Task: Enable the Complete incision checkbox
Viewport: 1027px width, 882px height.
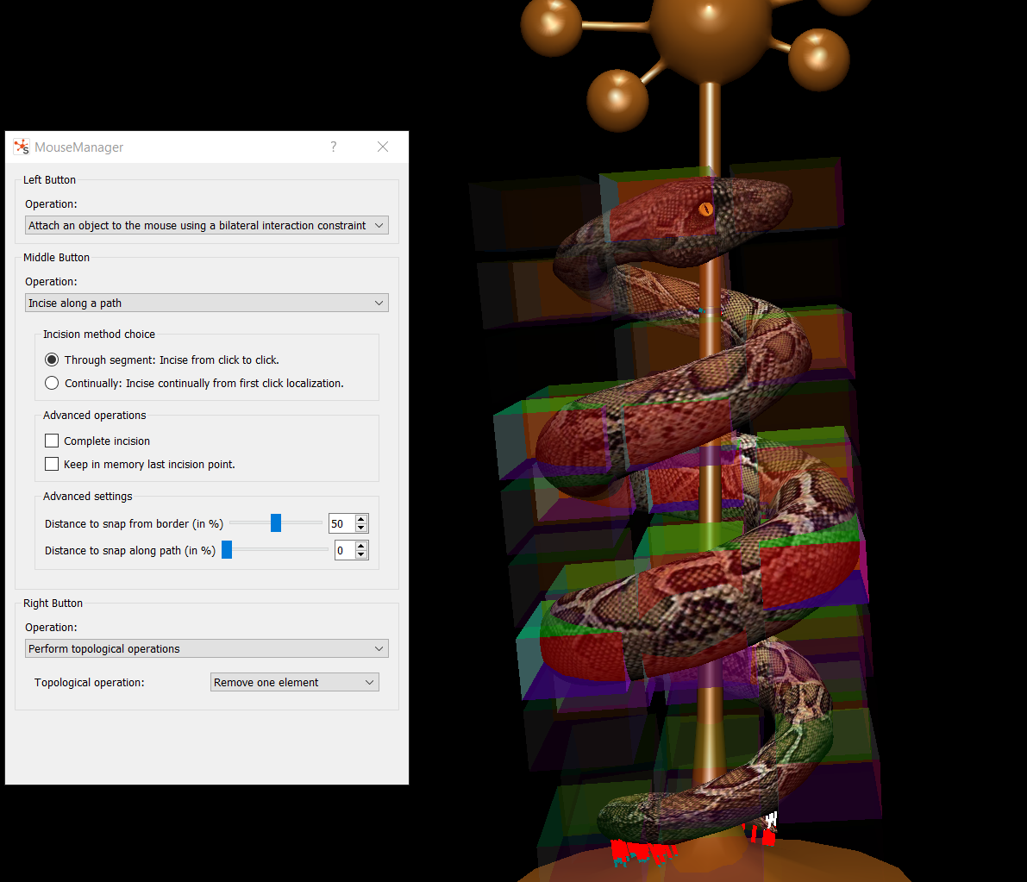Action: click(x=52, y=441)
